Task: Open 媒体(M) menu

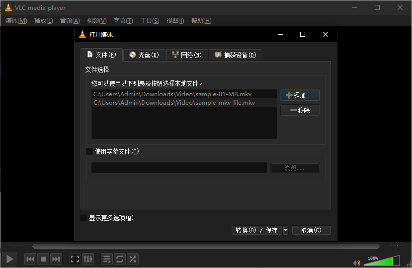Action: tap(16, 21)
